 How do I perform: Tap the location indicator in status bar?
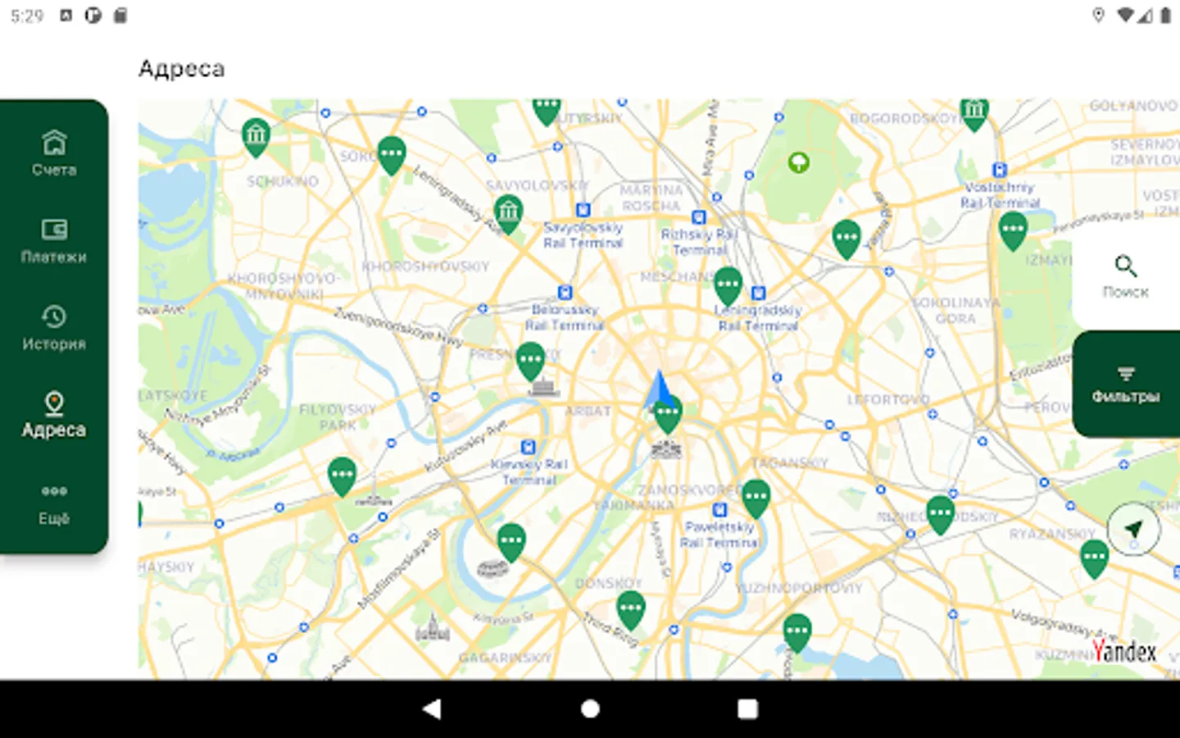pyautogui.click(x=1099, y=16)
